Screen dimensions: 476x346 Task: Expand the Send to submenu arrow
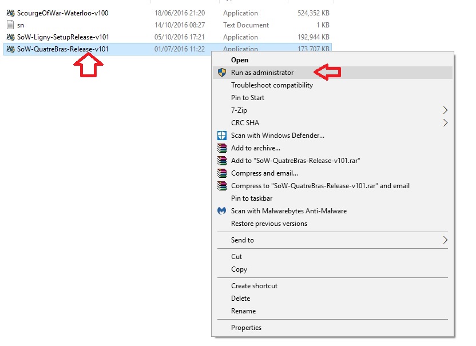click(x=445, y=240)
